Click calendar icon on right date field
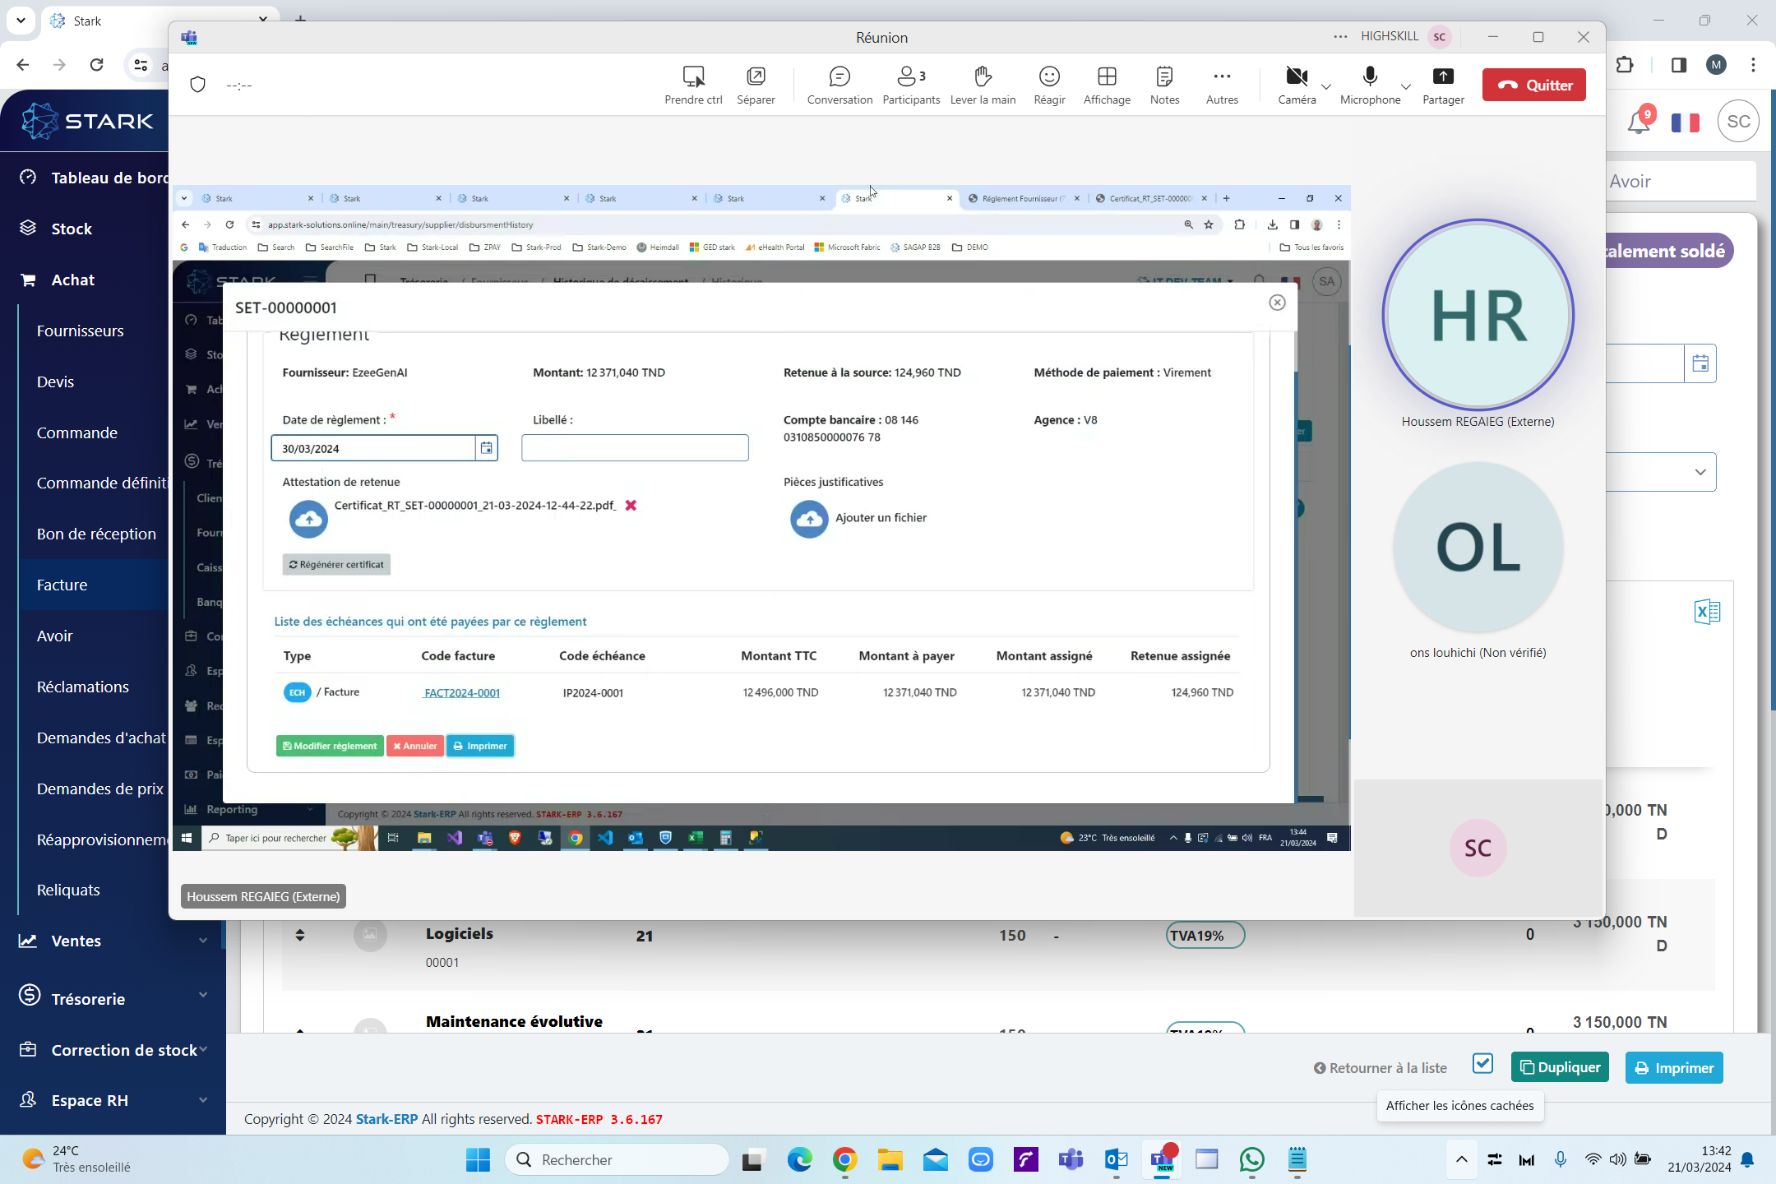The width and height of the screenshot is (1776, 1184). pos(1700,363)
